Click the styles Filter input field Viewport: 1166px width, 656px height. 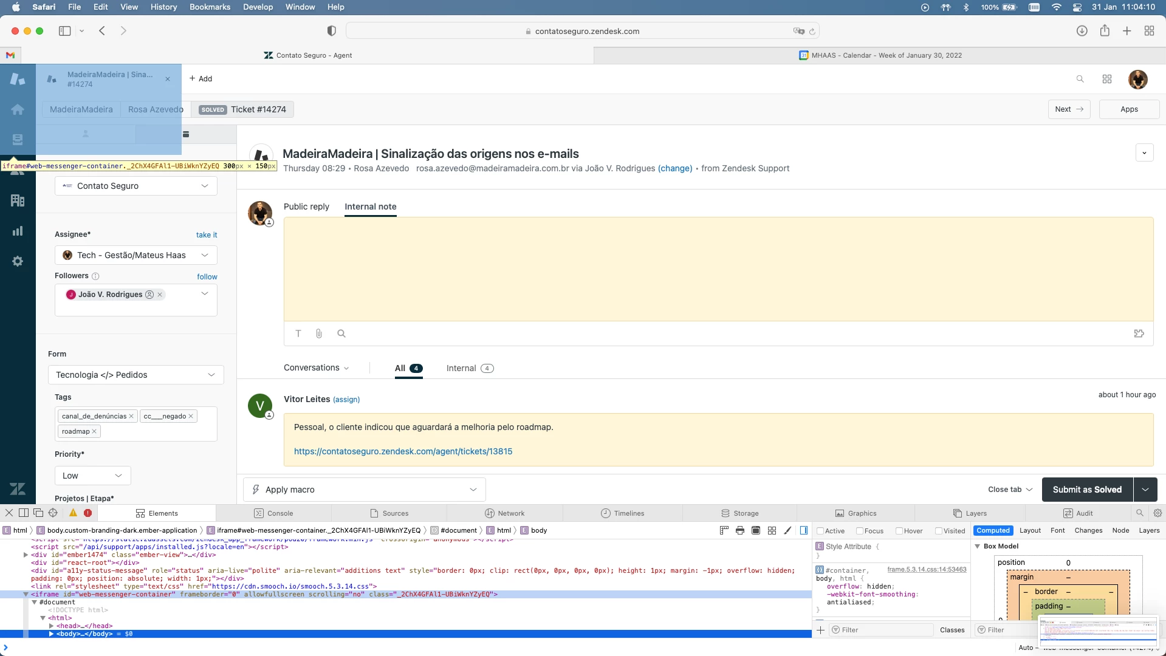(x=881, y=630)
